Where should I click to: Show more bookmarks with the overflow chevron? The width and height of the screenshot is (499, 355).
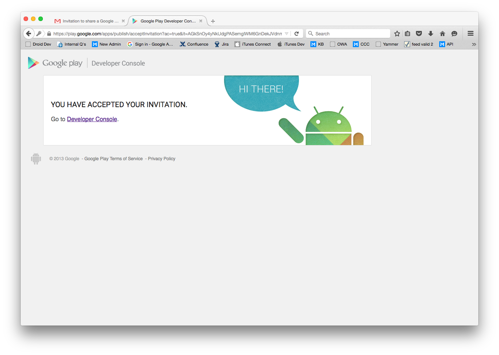tap(474, 44)
